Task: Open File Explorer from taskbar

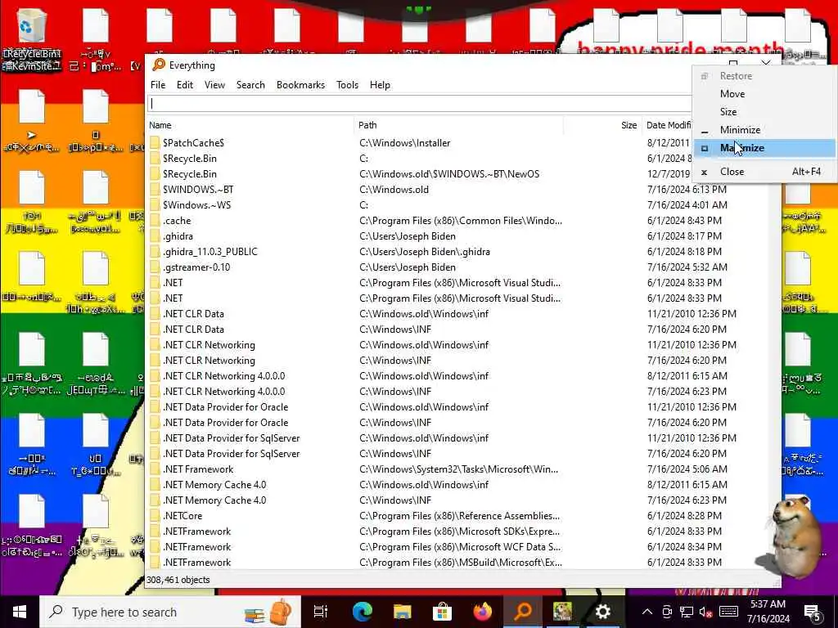Action: point(402,612)
